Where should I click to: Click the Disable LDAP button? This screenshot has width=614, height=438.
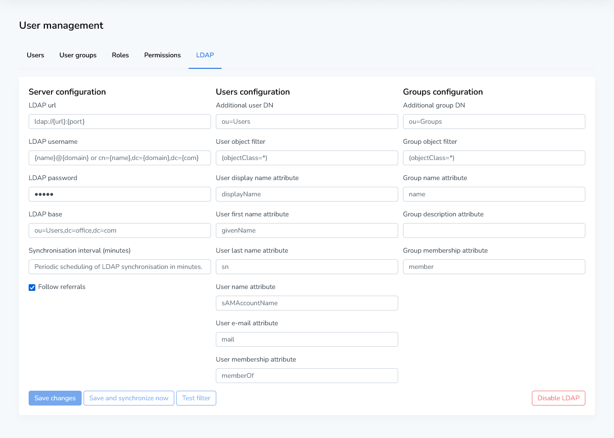point(558,398)
